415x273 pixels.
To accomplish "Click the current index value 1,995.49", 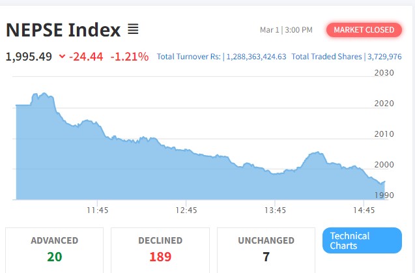I will 29,57.
